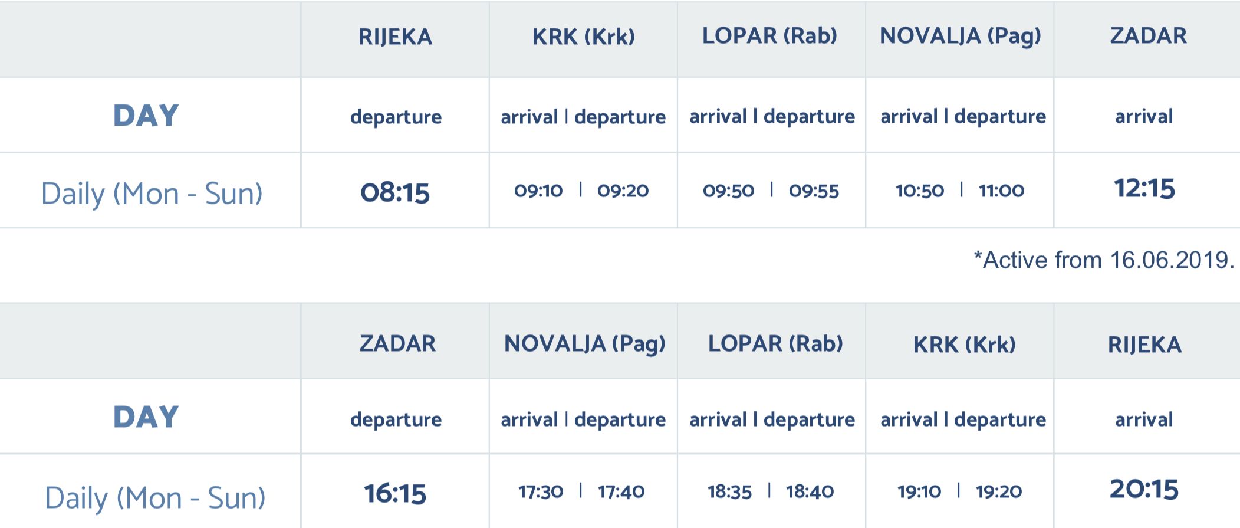Image resolution: width=1240 pixels, height=528 pixels.
Task: Click KRK (Krk) header in Rijeka-to-Zadar table
Action: (x=583, y=37)
